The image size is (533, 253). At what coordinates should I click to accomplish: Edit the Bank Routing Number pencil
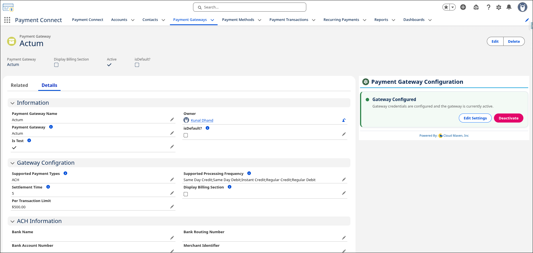coord(344,238)
